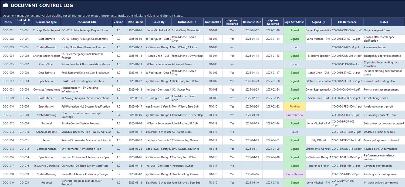Click the Insurance Certificate document type cell
This screenshot has height=187, width=405.
point(46,166)
